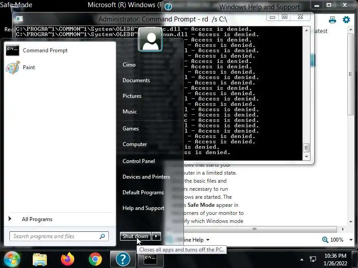Expand the shut down options arrow
Image resolution: width=358 pixels, height=268 pixels.
tap(156, 236)
